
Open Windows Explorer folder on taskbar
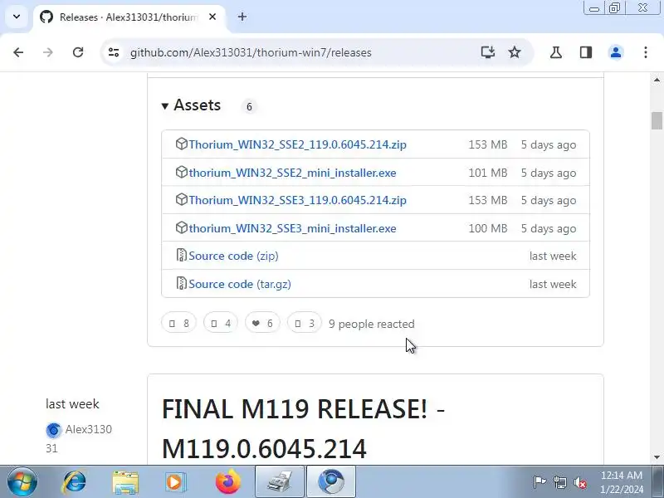(x=125, y=482)
